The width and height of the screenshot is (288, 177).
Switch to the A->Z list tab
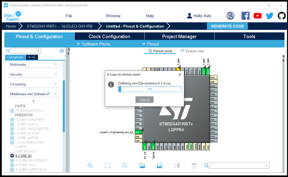[32, 57]
